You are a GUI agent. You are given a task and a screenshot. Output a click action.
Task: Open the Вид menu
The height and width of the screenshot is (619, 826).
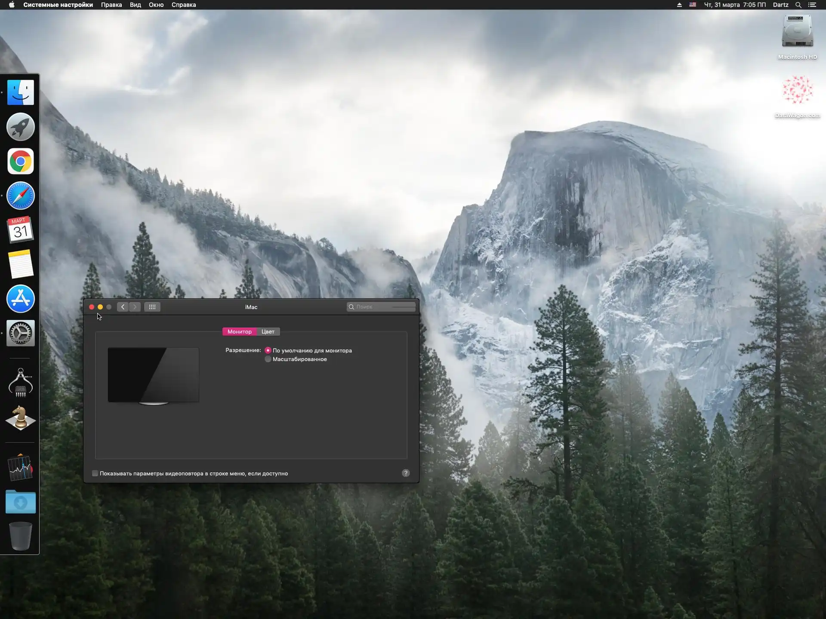click(x=135, y=5)
